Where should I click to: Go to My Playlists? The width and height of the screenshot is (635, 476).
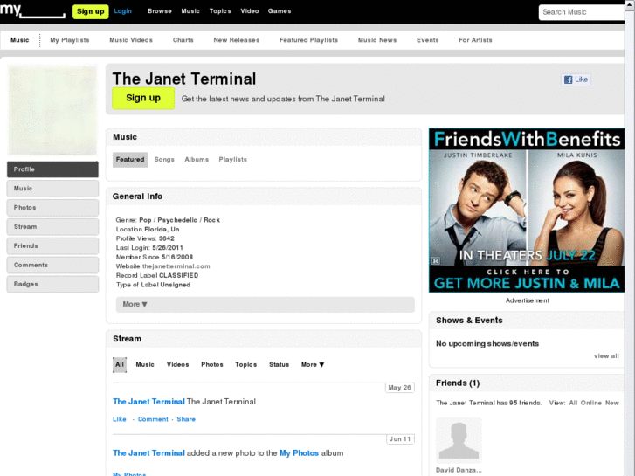click(x=70, y=40)
